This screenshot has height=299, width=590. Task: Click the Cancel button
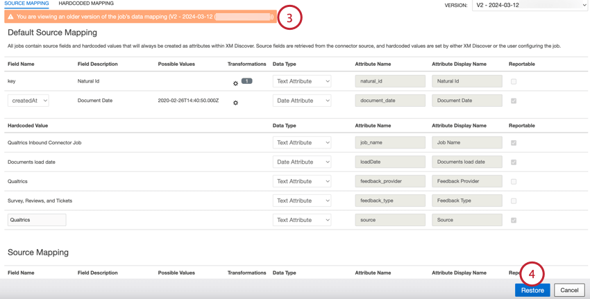coord(569,290)
